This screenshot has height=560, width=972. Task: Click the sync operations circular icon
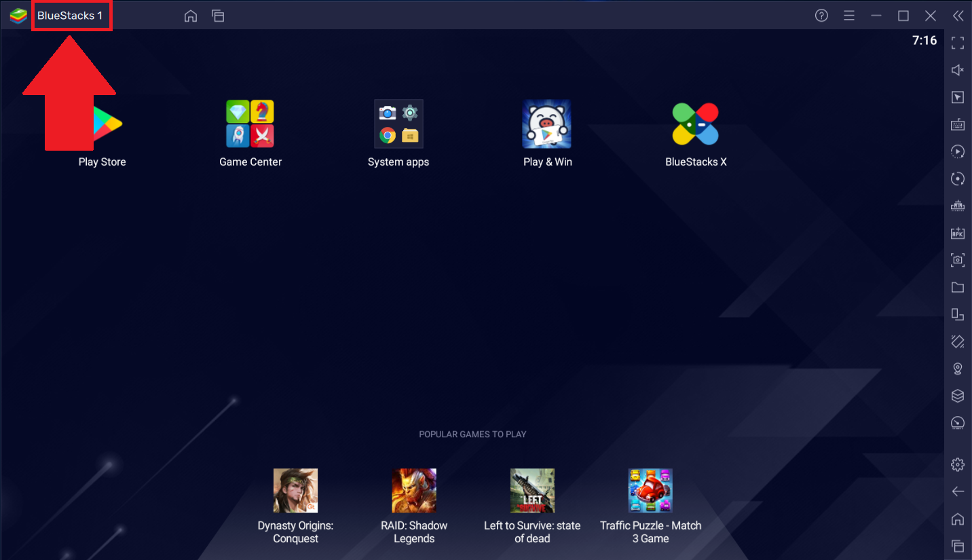click(958, 179)
